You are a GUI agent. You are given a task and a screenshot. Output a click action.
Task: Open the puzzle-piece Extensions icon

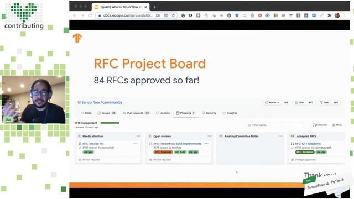click(x=330, y=15)
